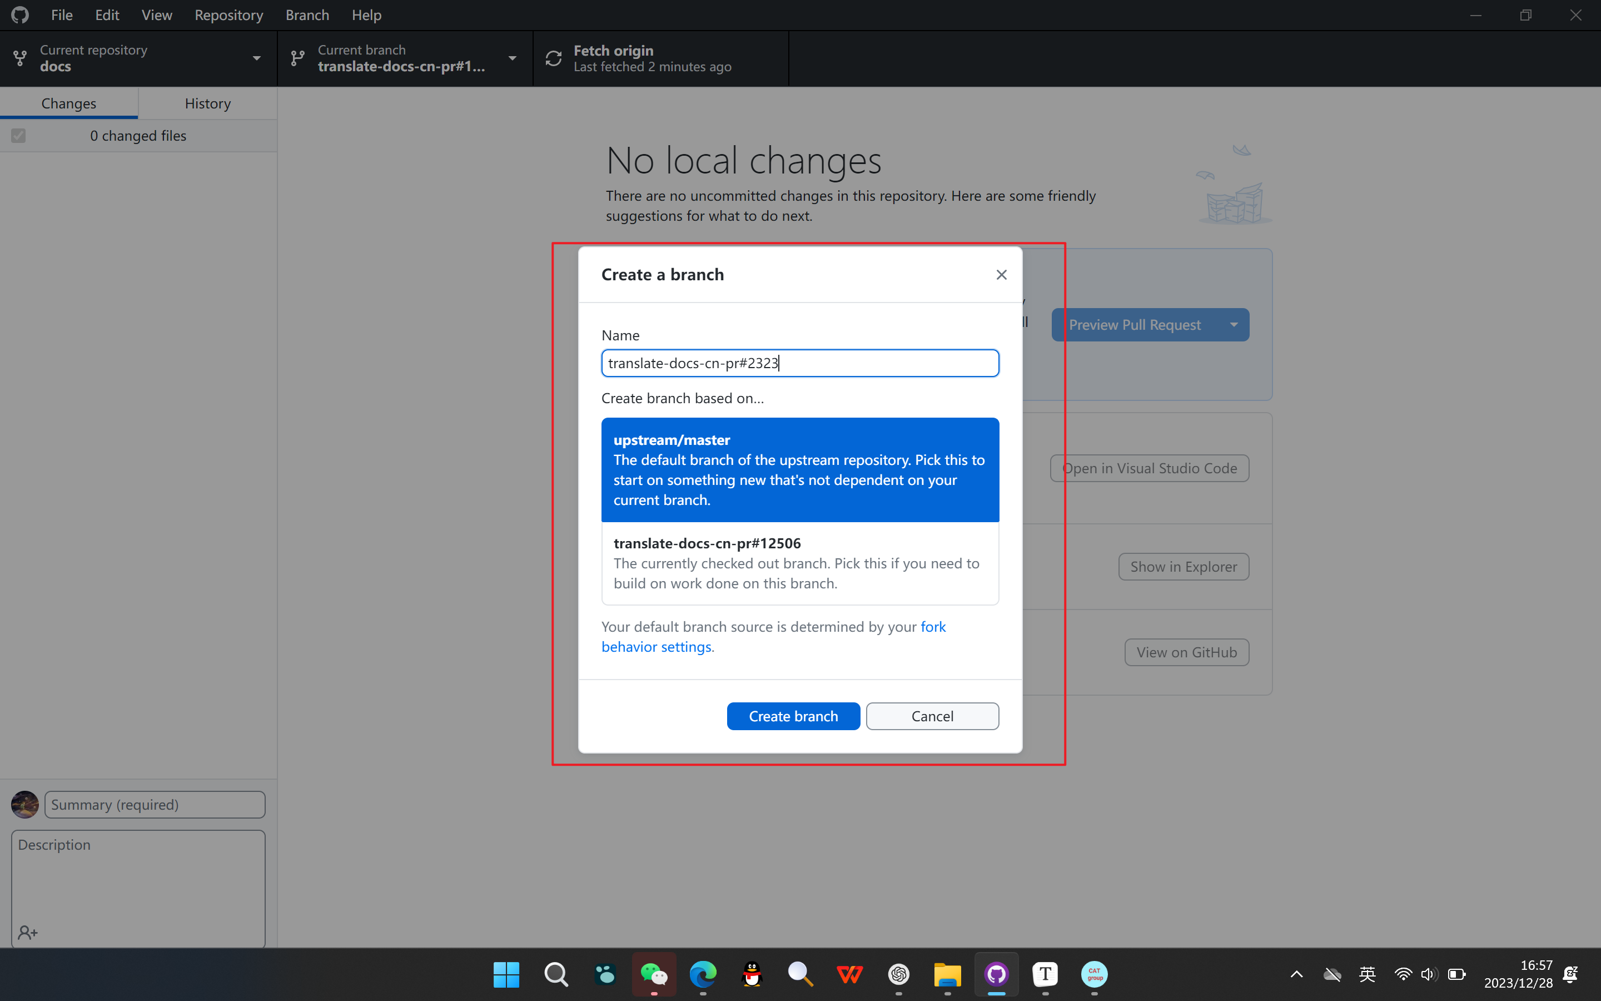Click the add co-authors icon
This screenshot has height=1001, width=1601.
click(x=28, y=932)
